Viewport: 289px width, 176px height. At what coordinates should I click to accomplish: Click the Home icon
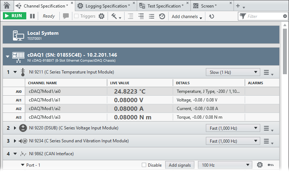6,6
